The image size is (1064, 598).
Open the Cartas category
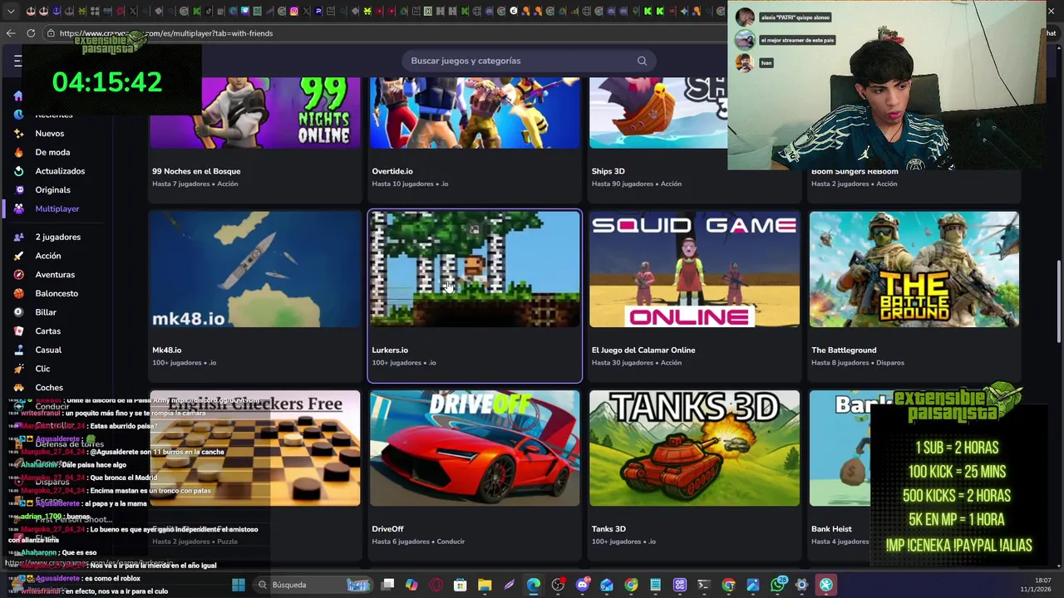(47, 331)
